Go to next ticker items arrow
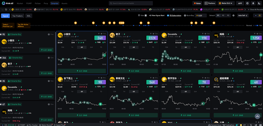263x126 pixels. click(x=245, y=9)
